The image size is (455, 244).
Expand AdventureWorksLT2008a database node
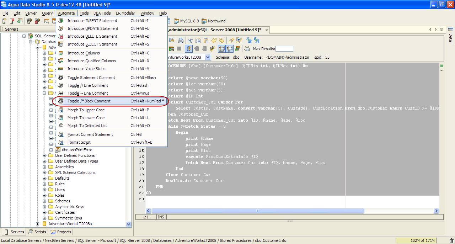point(38,224)
